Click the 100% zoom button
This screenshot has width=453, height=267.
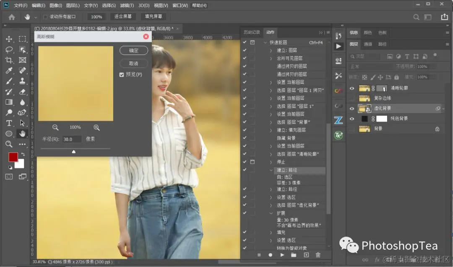tap(96, 17)
